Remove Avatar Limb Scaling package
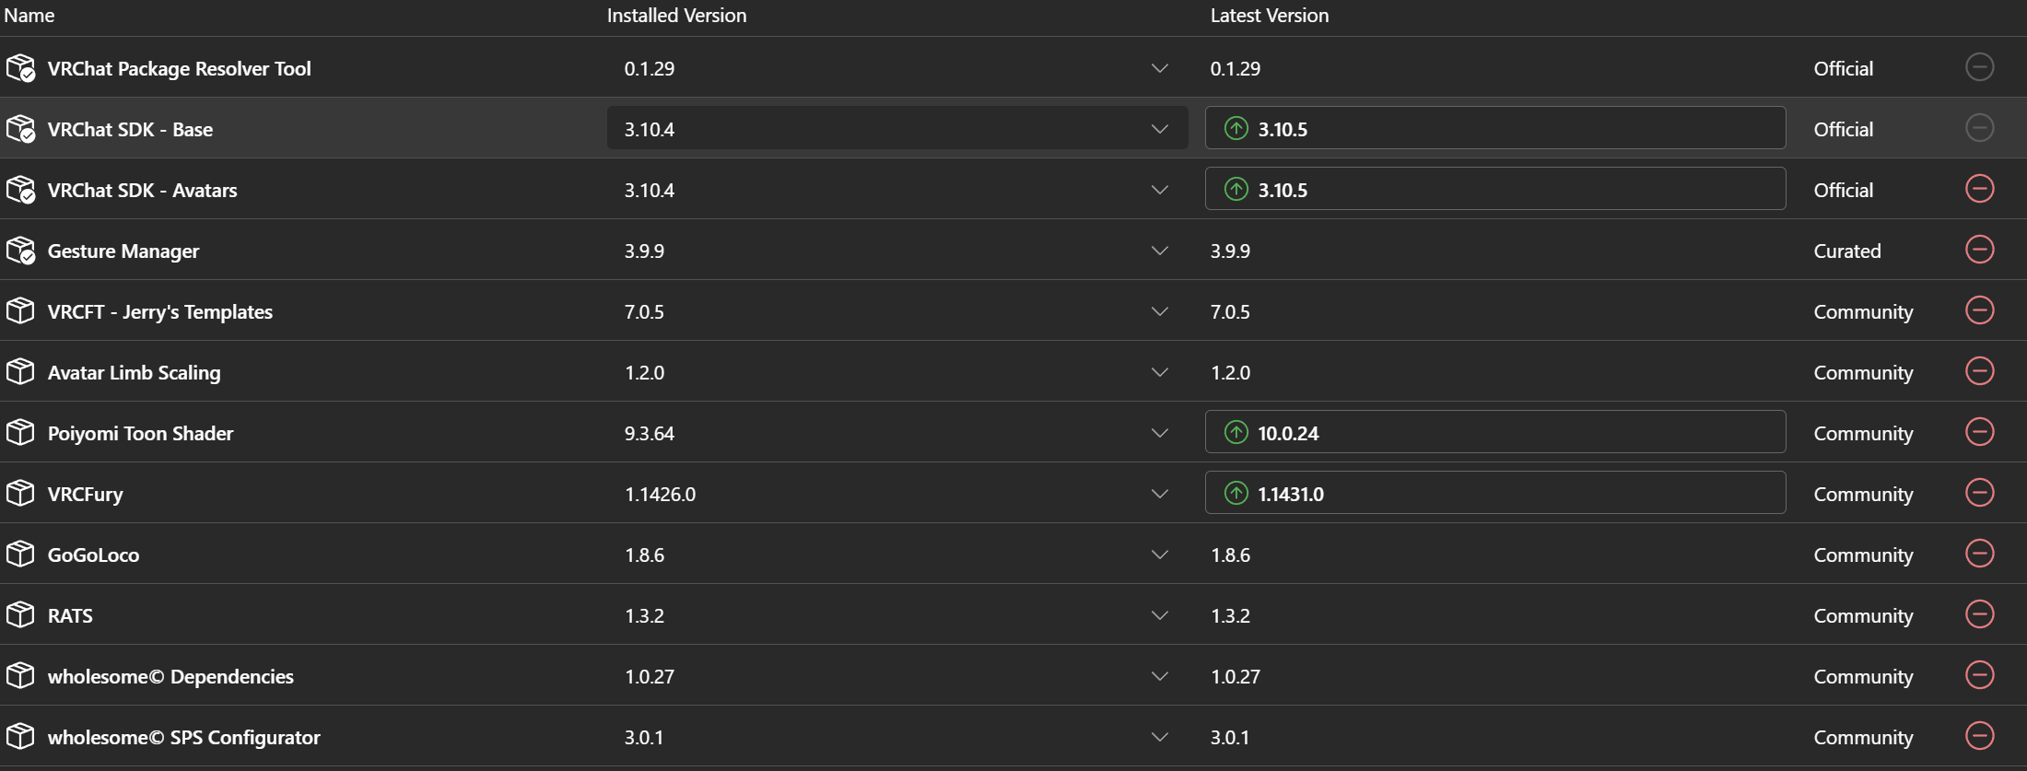 [1979, 371]
